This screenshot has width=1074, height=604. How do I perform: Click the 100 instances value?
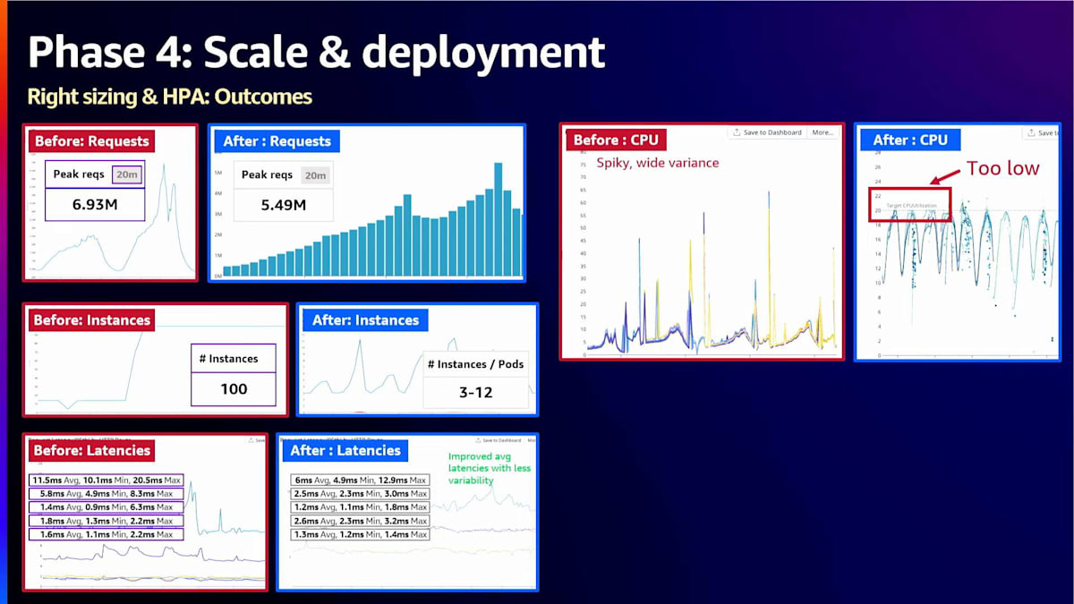coord(233,389)
